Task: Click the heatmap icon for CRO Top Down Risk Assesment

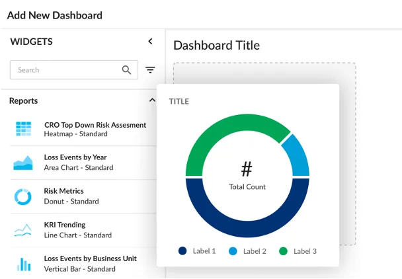Action: (x=23, y=129)
